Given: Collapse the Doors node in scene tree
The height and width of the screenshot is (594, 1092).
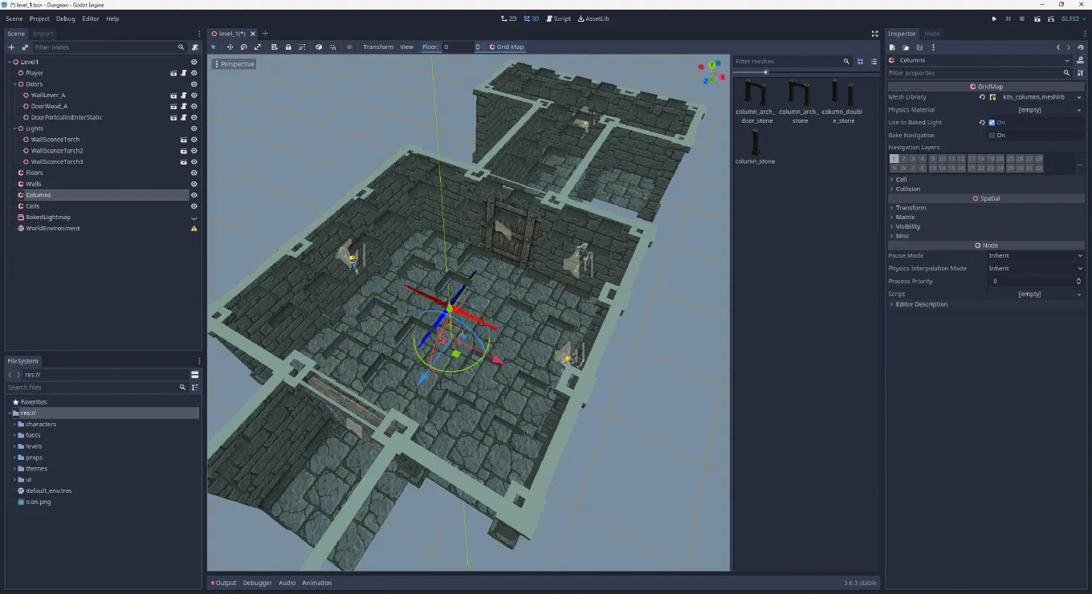Looking at the screenshot, I should 15,84.
